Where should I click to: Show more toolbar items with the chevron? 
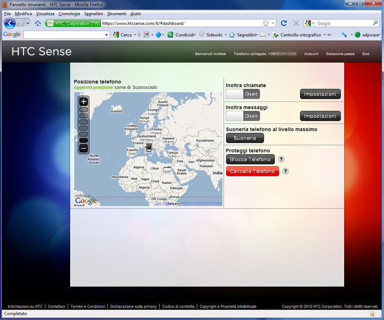pyautogui.click(x=329, y=35)
